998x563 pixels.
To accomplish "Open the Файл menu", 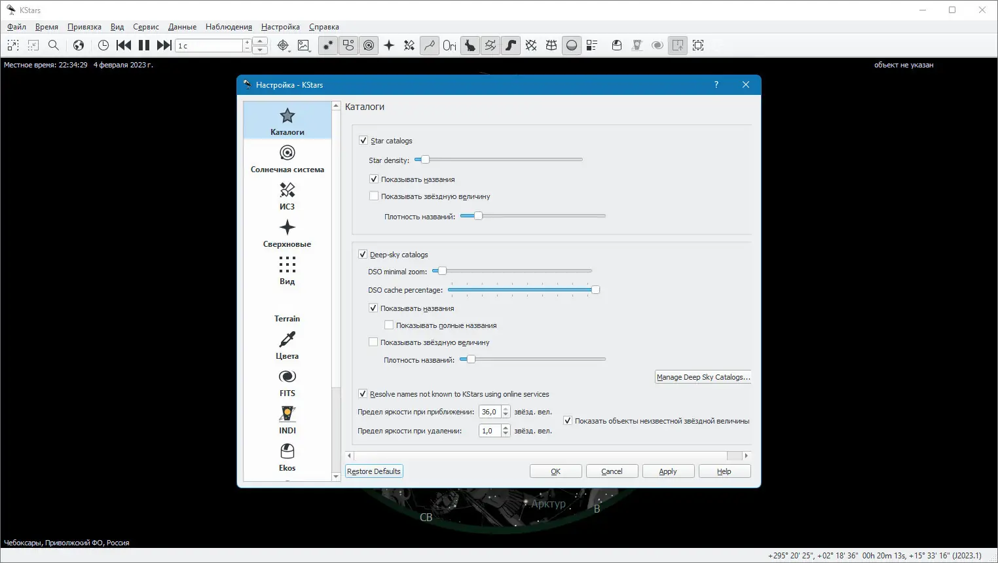I will pyautogui.click(x=17, y=27).
